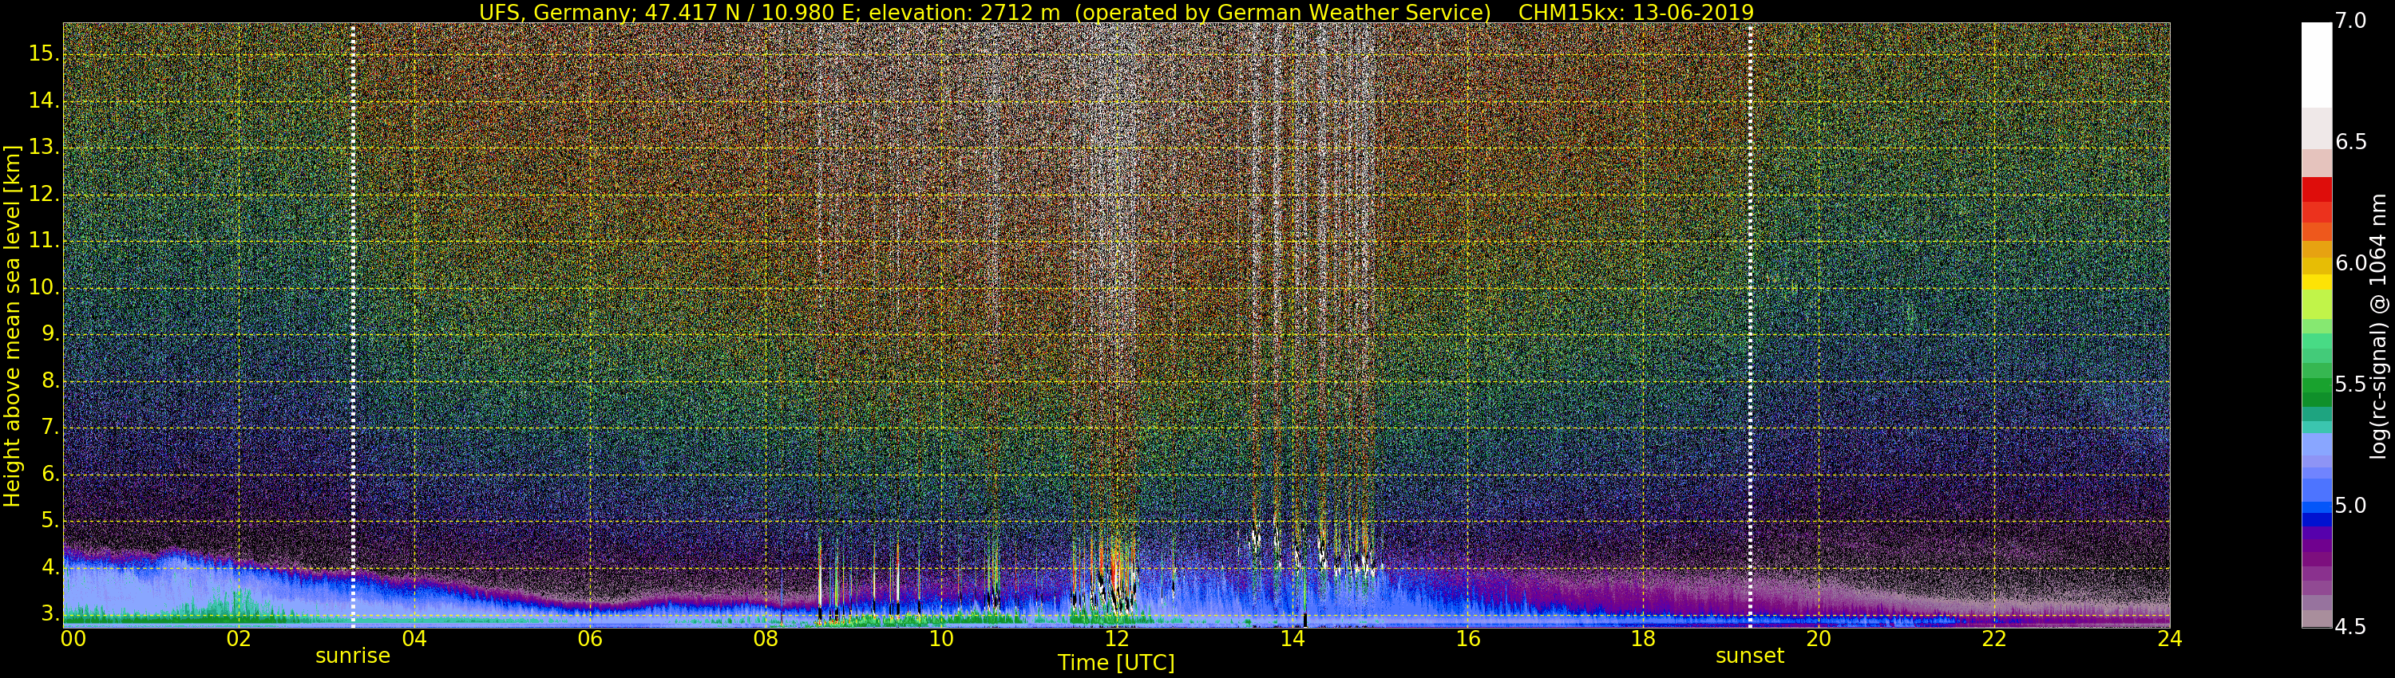Click height axis tick label "15."

coord(44,54)
